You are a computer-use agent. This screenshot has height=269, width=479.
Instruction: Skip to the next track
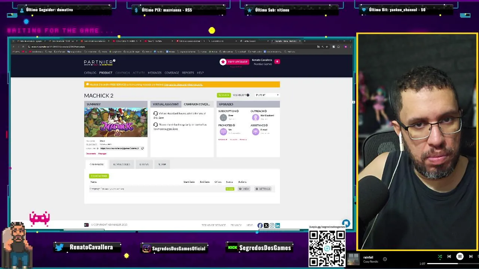coord(471,257)
